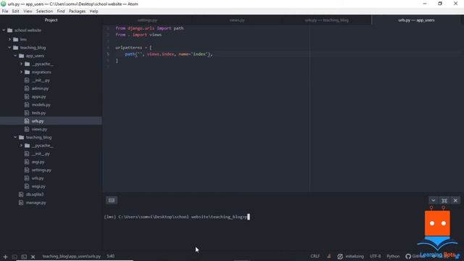Maximize the terminal panel
This screenshot has width=464, height=261.
click(444, 200)
